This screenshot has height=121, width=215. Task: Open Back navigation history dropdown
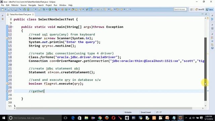(x=124, y=9)
